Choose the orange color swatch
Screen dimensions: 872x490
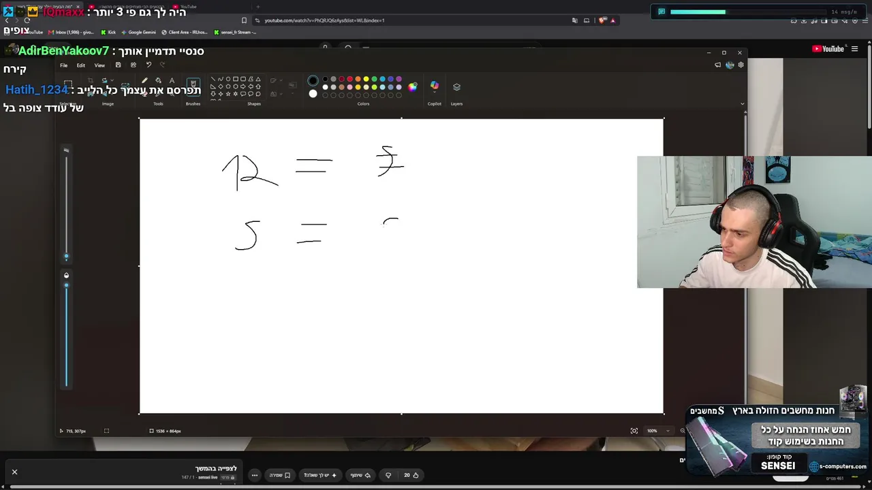pos(358,79)
